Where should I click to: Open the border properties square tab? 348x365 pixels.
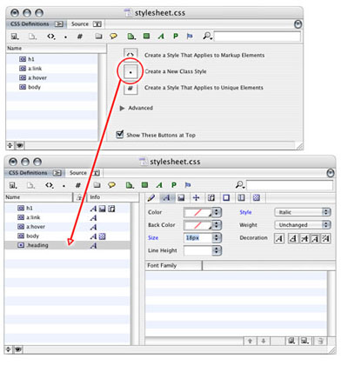click(226, 198)
